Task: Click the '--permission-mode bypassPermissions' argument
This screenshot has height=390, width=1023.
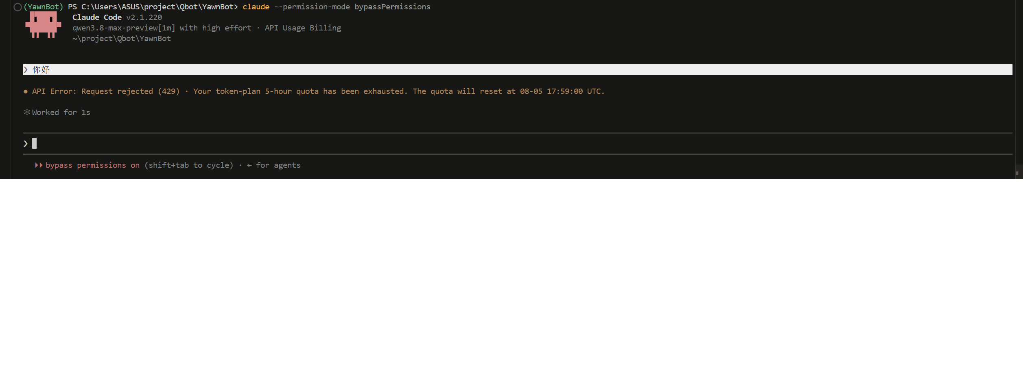Action: coord(352,7)
